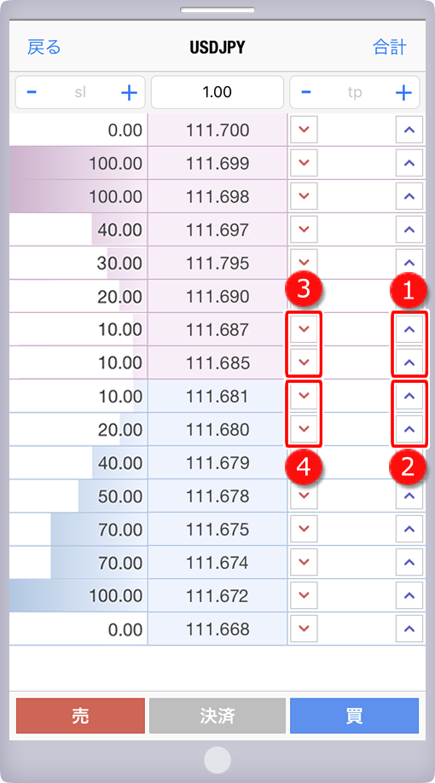Decrease the tp value with minus

[307, 92]
